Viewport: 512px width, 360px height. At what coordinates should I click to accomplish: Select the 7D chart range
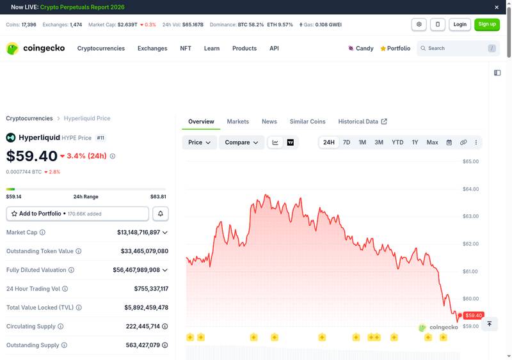[346, 143]
